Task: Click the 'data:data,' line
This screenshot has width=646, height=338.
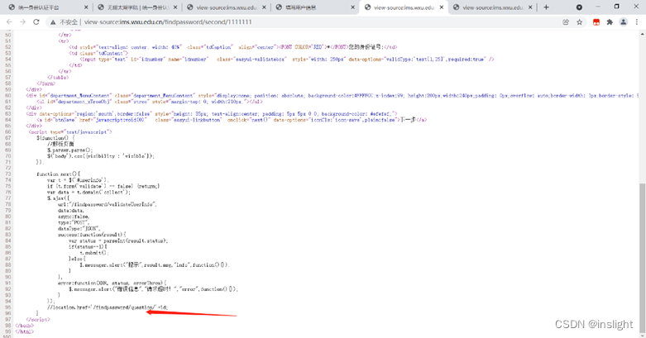Action: 71,211
